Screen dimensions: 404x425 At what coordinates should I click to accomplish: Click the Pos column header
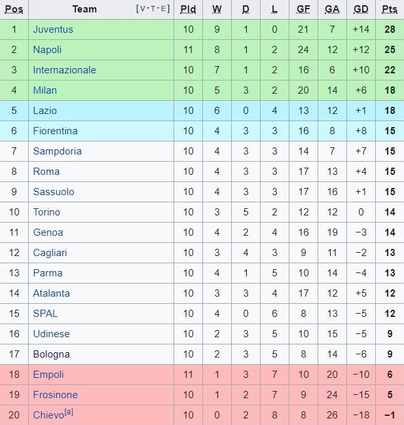coord(14,9)
